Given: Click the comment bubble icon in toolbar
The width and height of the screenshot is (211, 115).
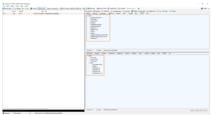Looking at the screenshot, I should coord(13,9).
